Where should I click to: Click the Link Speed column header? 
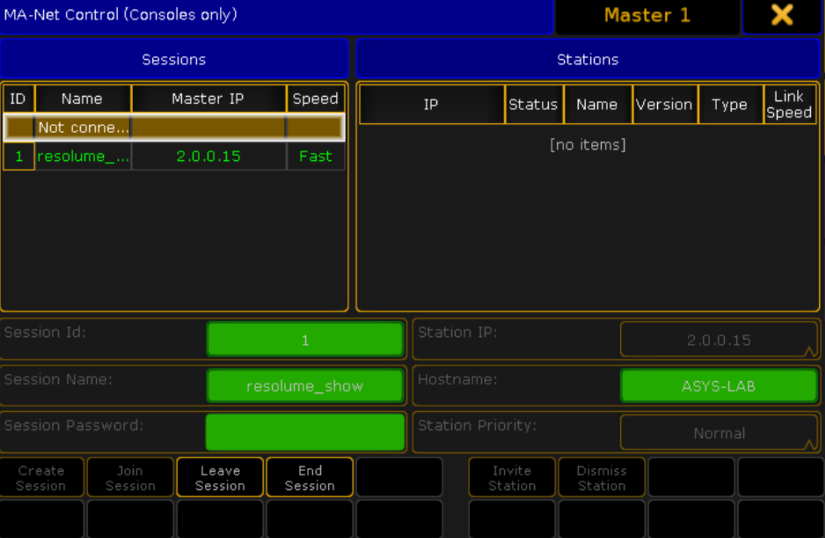point(789,104)
